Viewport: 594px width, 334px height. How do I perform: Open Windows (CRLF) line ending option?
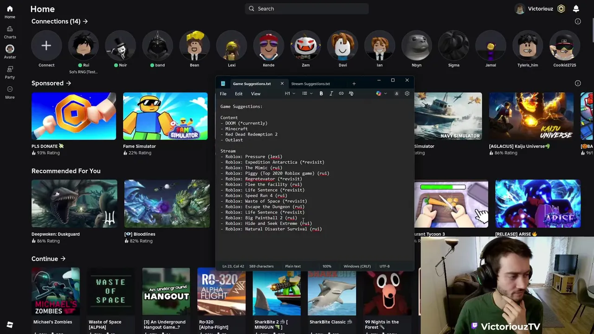(357, 266)
